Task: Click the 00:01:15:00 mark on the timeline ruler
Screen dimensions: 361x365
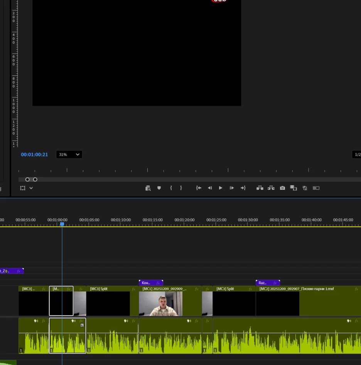Action: 152,220
